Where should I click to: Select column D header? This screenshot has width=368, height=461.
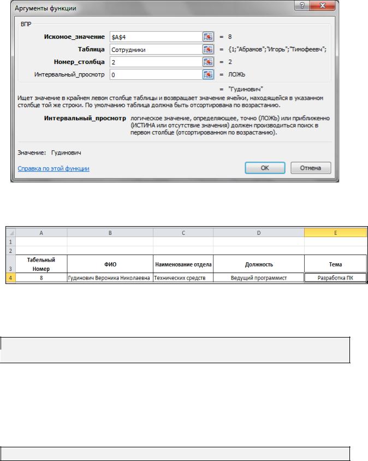click(259, 233)
